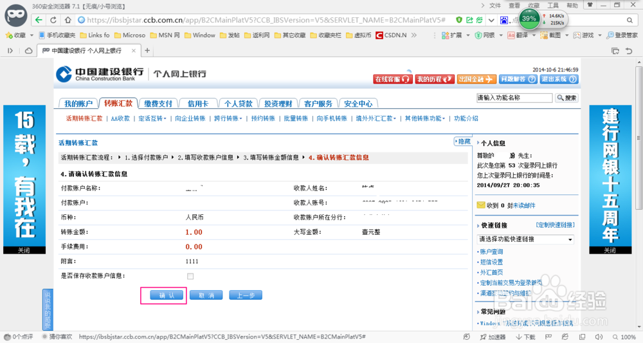
Task: Open the 账户查询 quick link
Action: coord(491,252)
